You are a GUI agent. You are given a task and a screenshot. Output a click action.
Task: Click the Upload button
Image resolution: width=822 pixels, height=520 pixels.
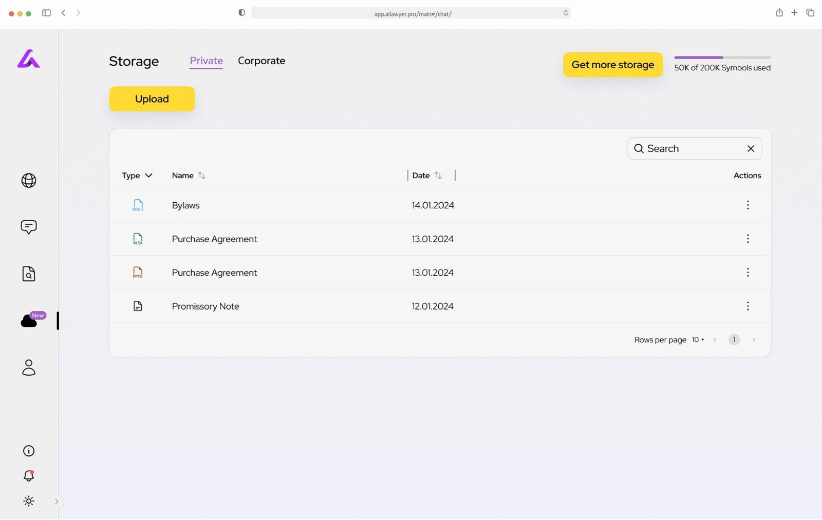tap(152, 99)
